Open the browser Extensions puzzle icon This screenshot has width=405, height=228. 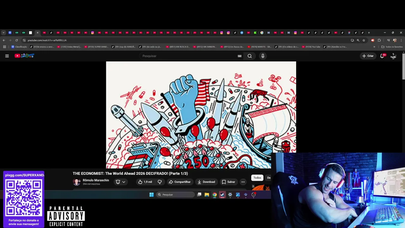click(x=379, y=40)
